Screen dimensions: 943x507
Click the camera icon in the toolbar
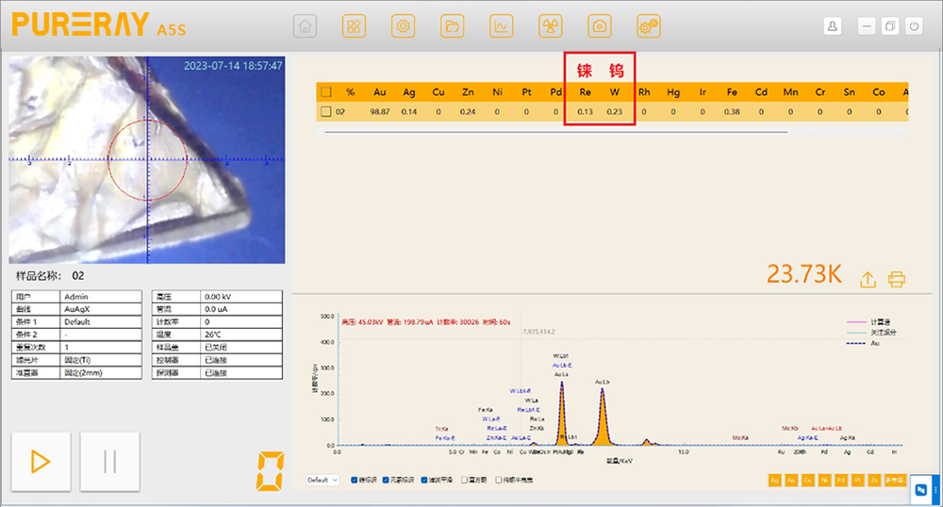[599, 26]
